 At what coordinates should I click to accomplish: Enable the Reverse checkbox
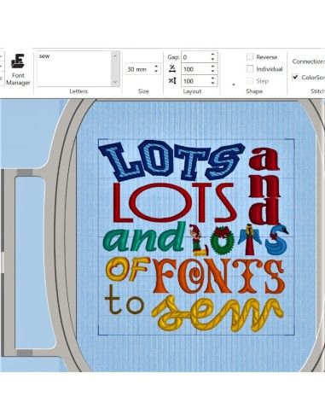(x=250, y=56)
